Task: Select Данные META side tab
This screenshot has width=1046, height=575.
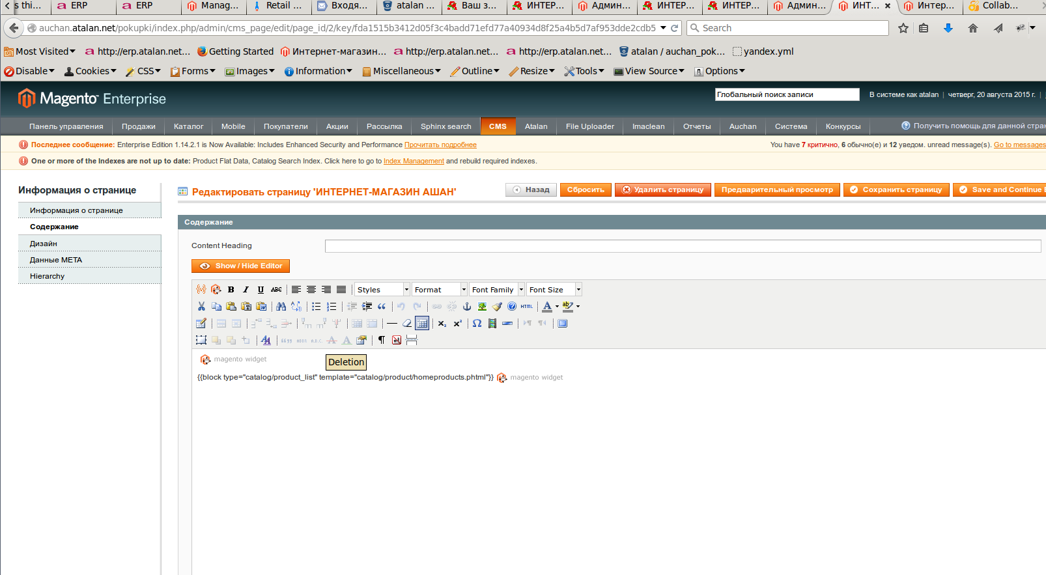Action: click(x=90, y=260)
